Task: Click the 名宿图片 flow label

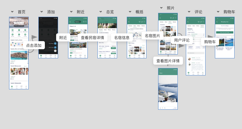Action: pyautogui.click(x=152, y=35)
